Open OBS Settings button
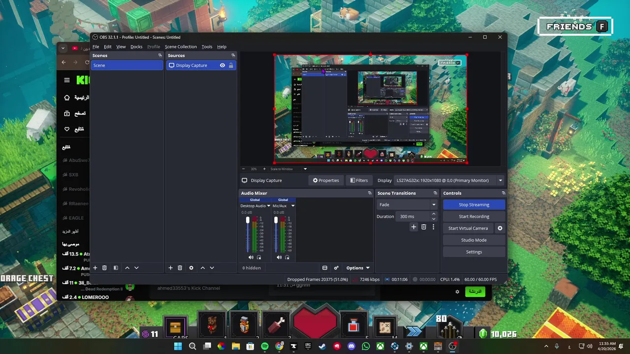 pyautogui.click(x=474, y=252)
